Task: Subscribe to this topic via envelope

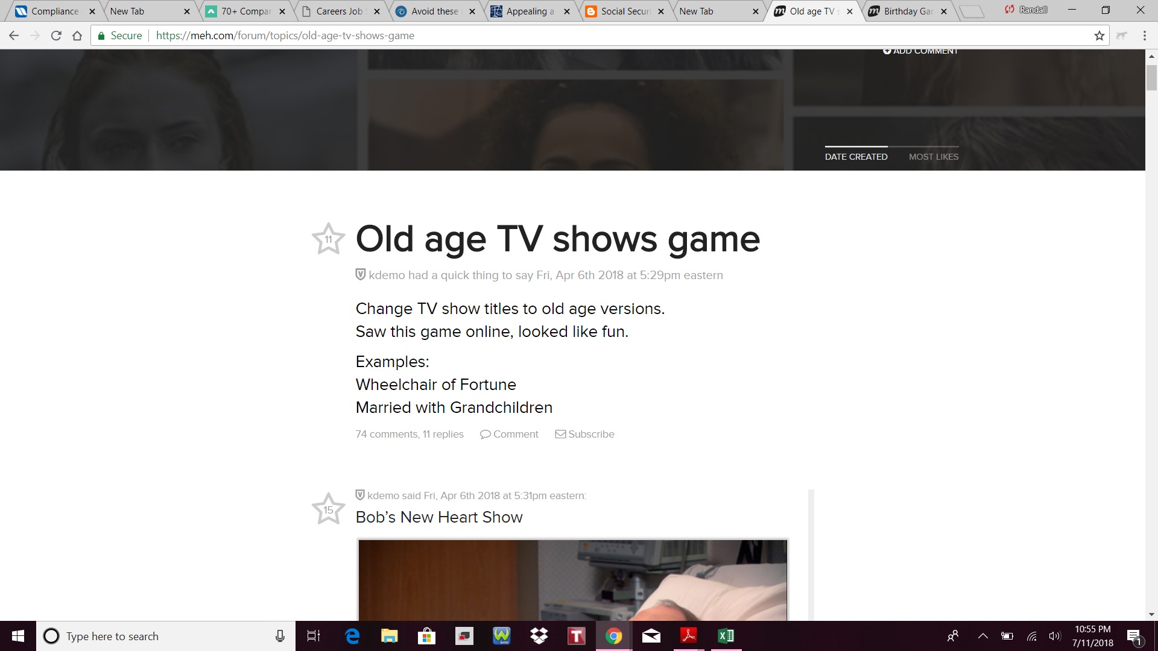Action: click(584, 434)
